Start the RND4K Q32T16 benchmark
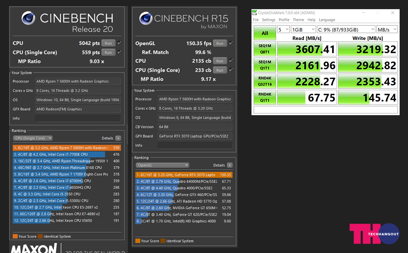Screen dimensions: 408x253 point(265,81)
